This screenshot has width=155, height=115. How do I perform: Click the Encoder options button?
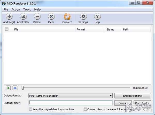[133, 96]
